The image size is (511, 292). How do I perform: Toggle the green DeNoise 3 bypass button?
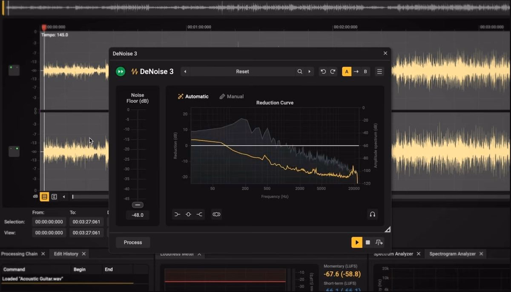[121, 72]
